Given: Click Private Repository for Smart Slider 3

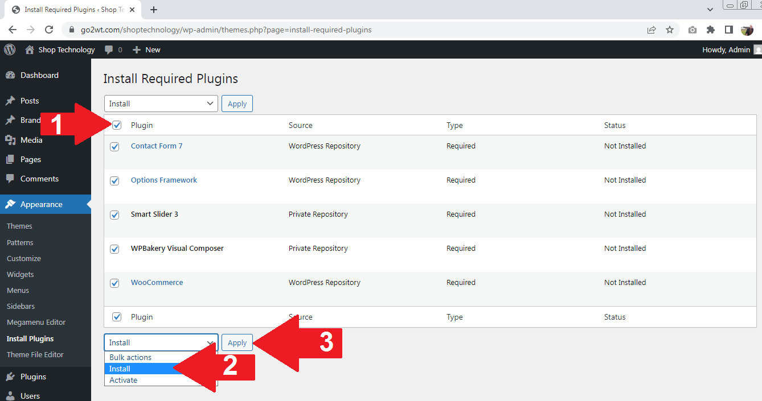Looking at the screenshot, I should click(x=318, y=214).
